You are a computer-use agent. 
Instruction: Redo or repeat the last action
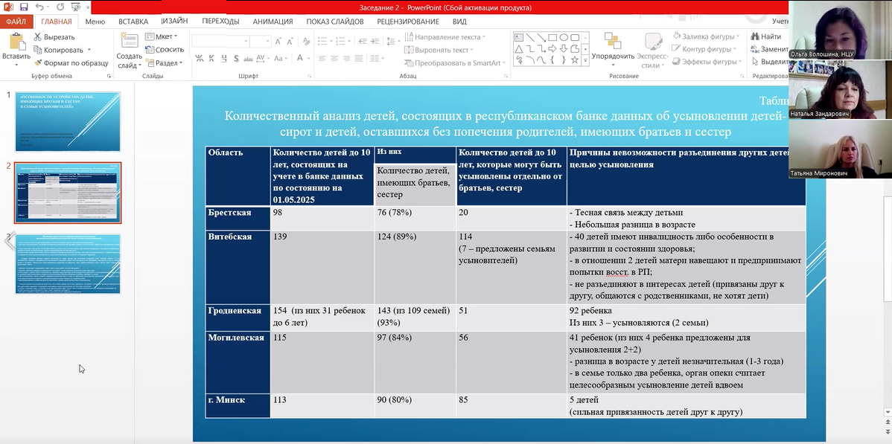click(x=59, y=7)
